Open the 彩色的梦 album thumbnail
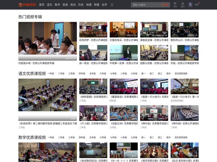Screen dimensions: 217x162 (93, 30)
